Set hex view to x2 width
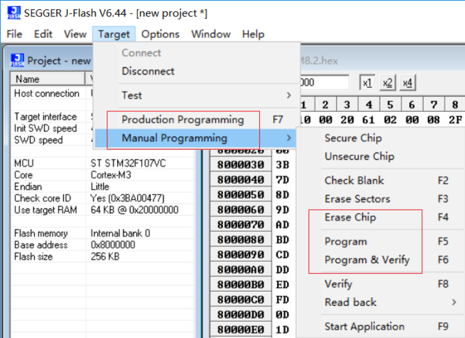 (x=387, y=83)
